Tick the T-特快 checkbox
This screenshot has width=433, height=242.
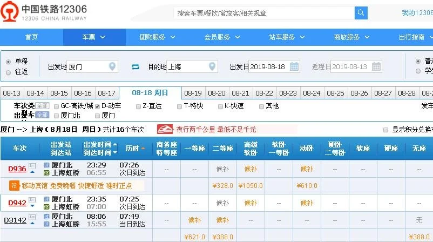pyautogui.click(x=179, y=106)
